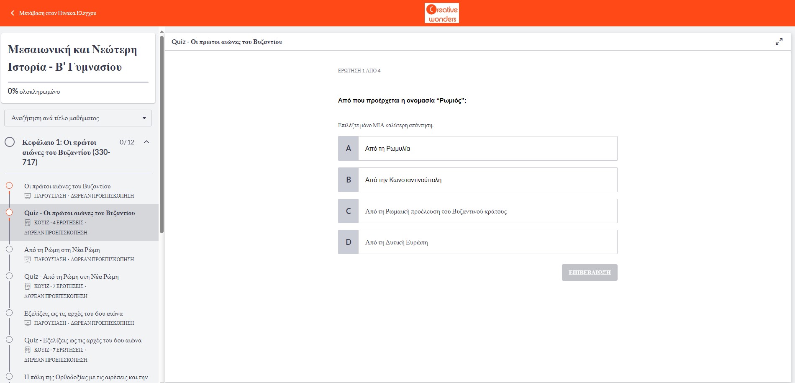Viewport: 795px width, 383px height.
Task: Click presentation icon under 'Από τη Ρώμη στη Νέα Ρώμη'
Action: pos(28,260)
